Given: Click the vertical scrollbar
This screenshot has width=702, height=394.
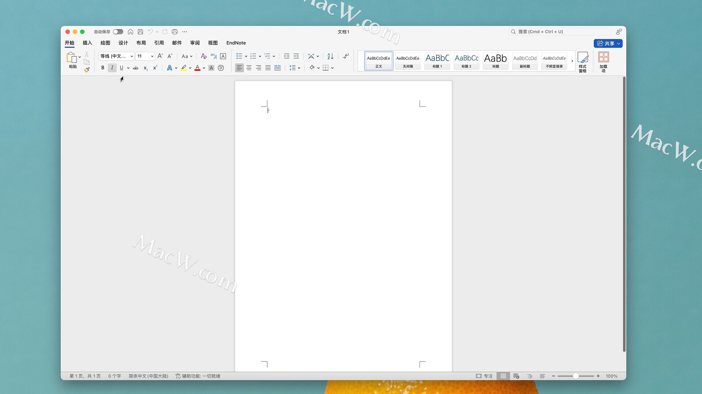Looking at the screenshot, I should [624, 214].
